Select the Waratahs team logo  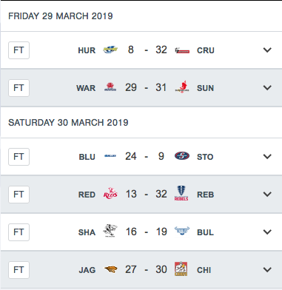click(110, 87)
